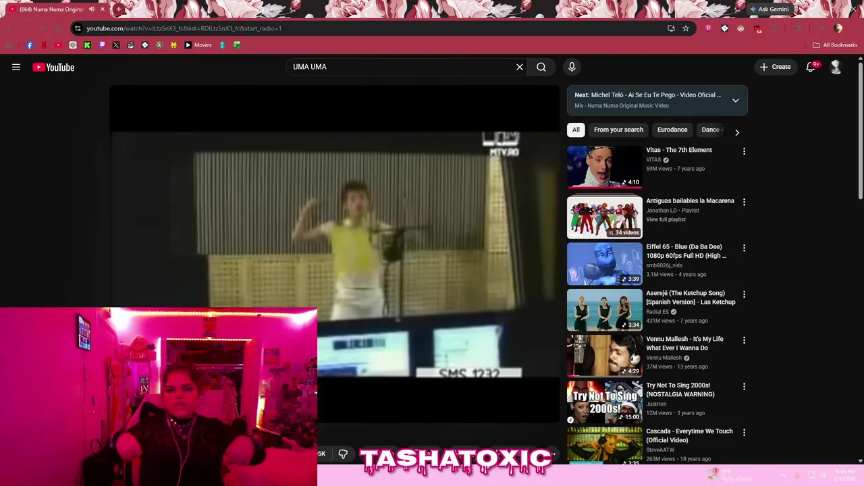Open the YouTube account avatar menu
This screenshot has height=486, width=864.
click(836, 67)
